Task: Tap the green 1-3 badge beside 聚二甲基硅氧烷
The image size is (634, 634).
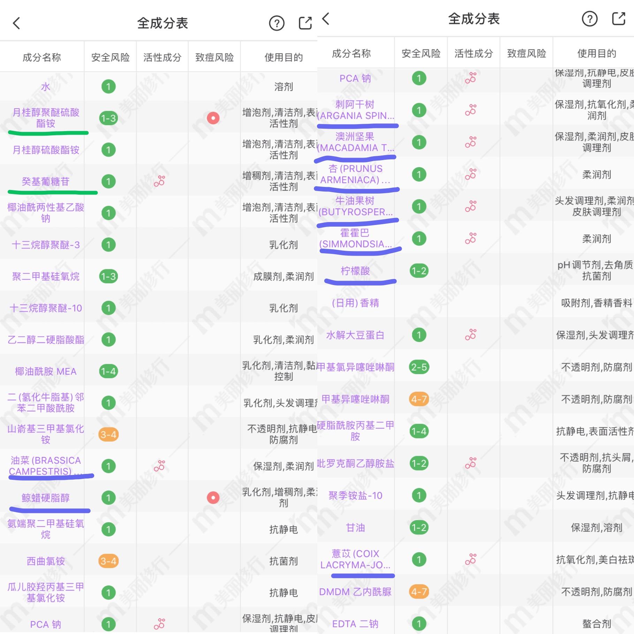Action: 108,276
